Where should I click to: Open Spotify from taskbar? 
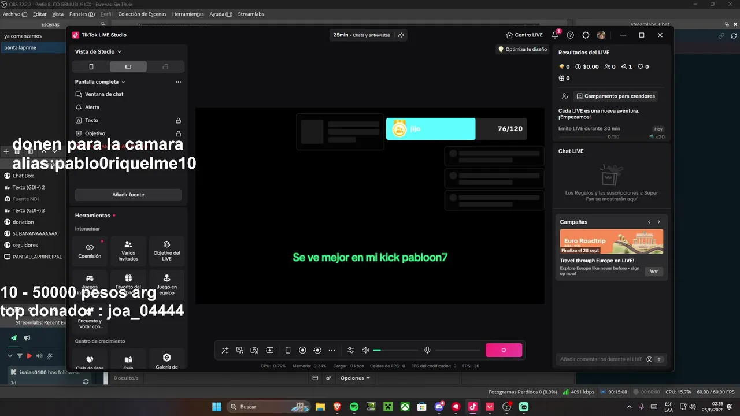pyautogui.click(x=354, y=407)
